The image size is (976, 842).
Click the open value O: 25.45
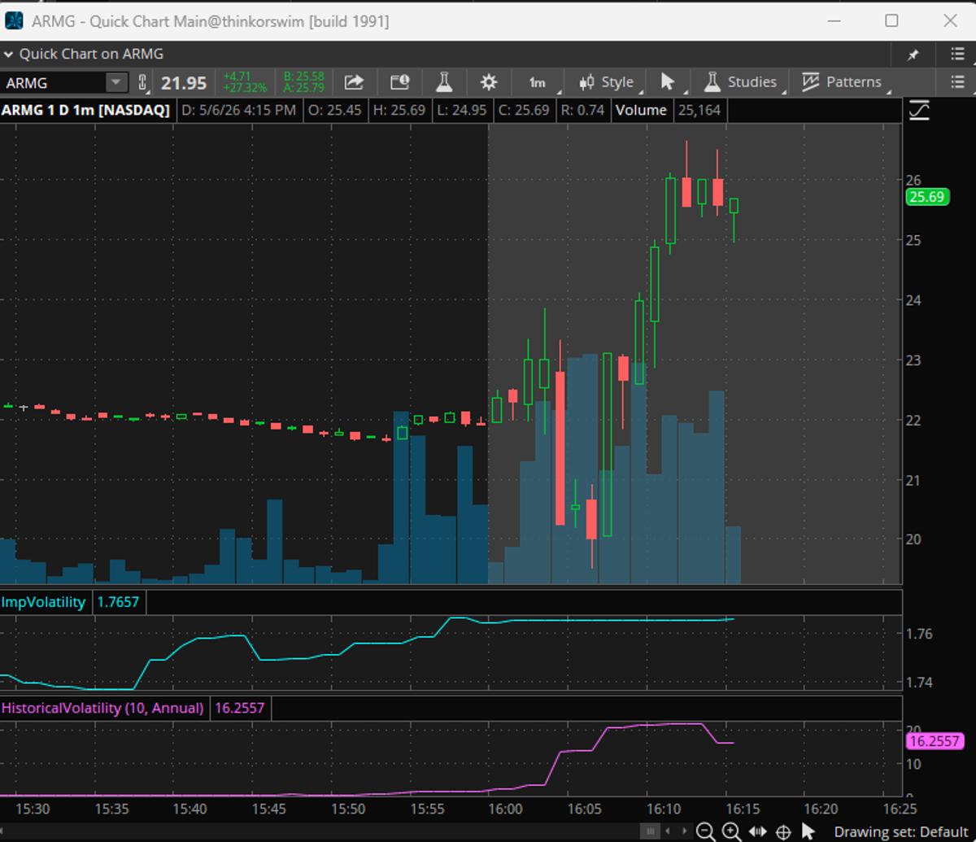point(336,110)
